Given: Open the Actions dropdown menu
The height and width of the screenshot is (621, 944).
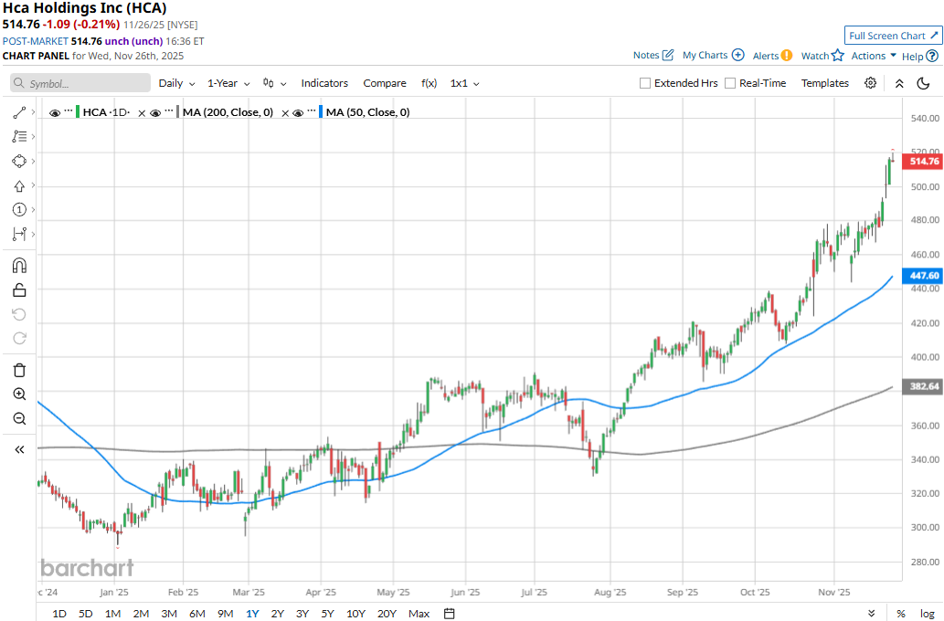Looking at the screenshot, I should click(x=873, y=56).
